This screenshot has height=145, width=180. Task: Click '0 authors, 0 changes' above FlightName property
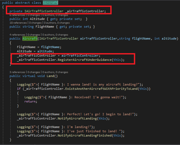(57, 23)
